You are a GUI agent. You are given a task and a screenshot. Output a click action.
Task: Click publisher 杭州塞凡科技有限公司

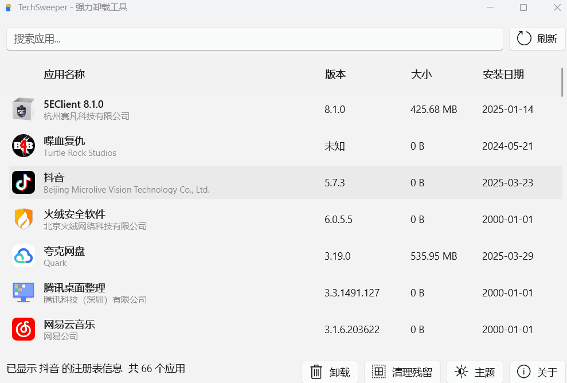[x=87, y=116]
